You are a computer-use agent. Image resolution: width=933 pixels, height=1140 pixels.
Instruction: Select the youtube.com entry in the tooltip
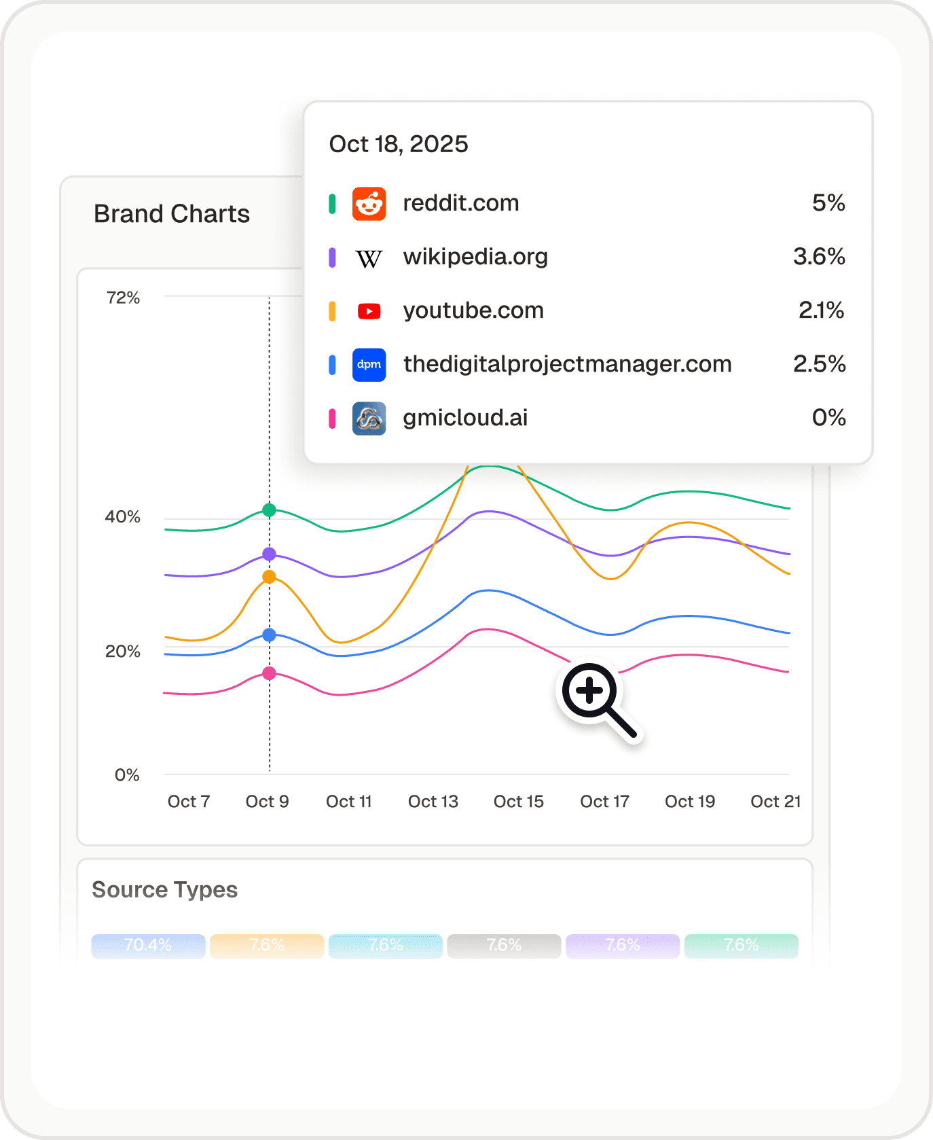click(473, 310)
